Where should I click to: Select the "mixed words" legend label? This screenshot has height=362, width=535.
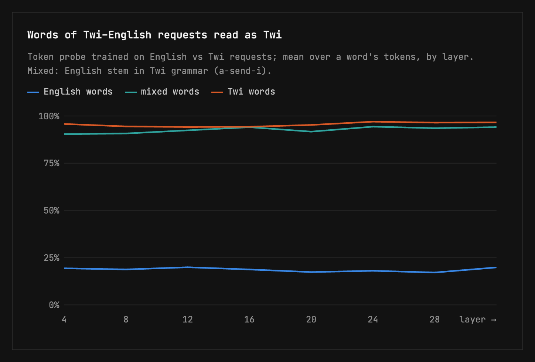pos(170,92)
